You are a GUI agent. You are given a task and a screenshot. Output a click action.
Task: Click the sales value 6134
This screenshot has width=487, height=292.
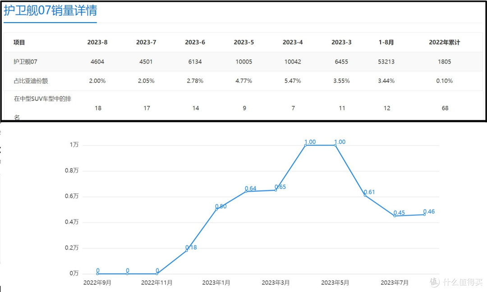click(195, 61)
